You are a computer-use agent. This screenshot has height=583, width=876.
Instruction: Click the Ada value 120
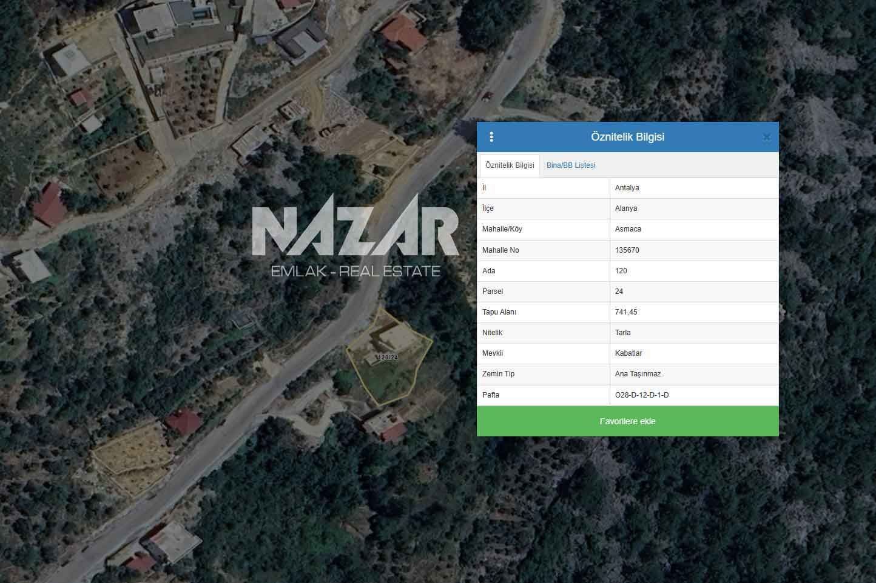pos(621,271)
